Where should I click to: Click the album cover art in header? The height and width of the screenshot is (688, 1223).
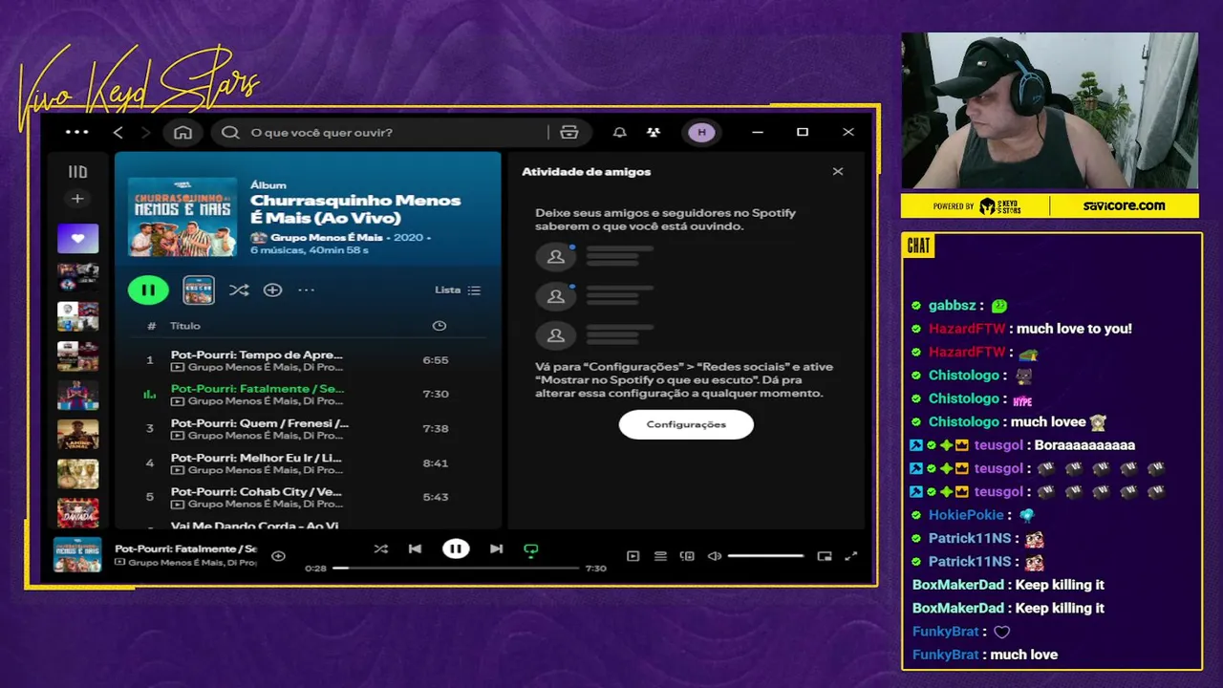tap(182, 217)
